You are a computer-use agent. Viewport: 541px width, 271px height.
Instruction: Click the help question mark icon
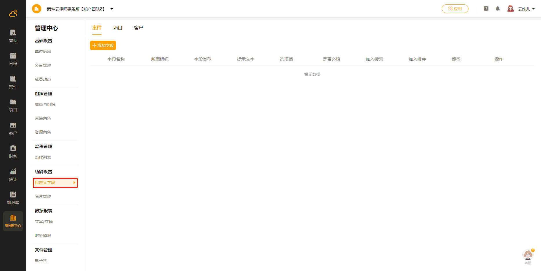pyautogui.click(x=486, y=9)
